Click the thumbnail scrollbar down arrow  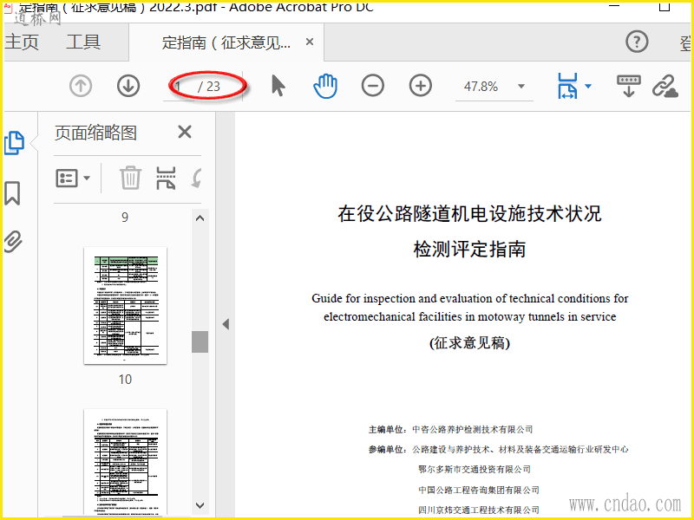coord(200,505)
